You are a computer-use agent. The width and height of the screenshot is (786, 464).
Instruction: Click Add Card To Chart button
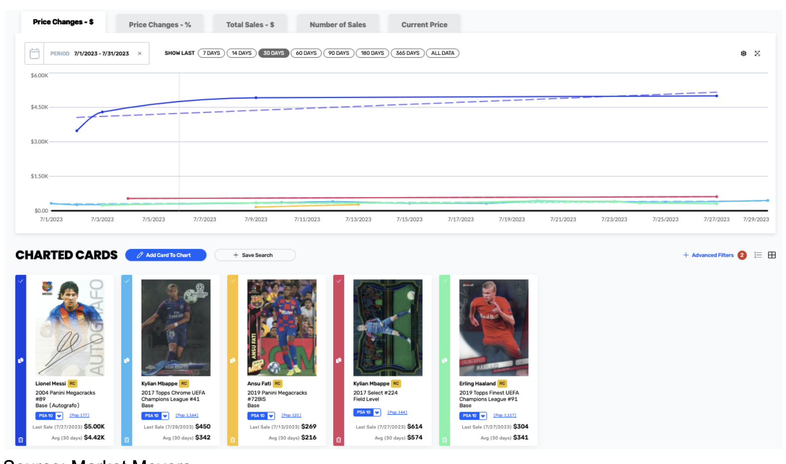click(x=166, y=255)
